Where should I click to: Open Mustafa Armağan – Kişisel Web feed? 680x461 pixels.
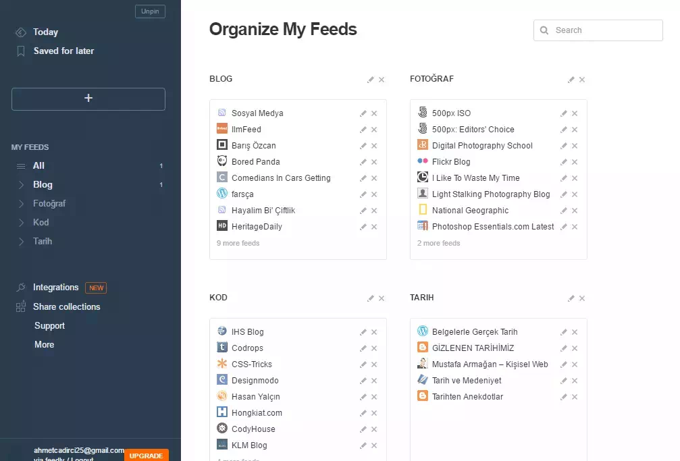pyautogui.click(x=490, y=364)
